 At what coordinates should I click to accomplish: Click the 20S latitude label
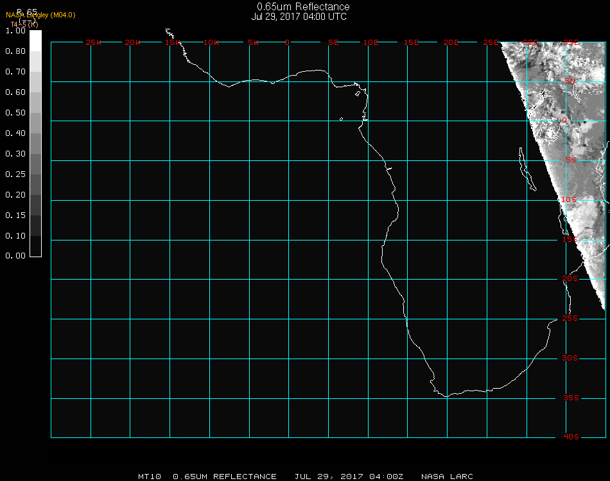(570, 279)
